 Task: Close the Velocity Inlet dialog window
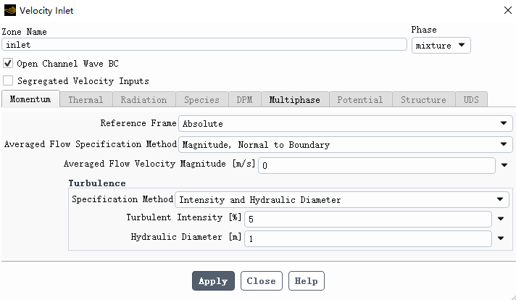(508, 11)
